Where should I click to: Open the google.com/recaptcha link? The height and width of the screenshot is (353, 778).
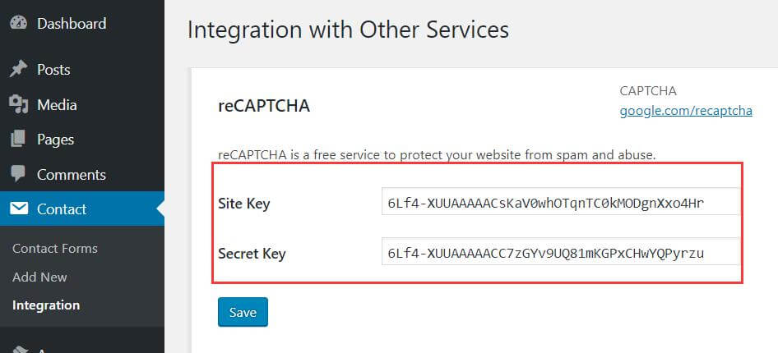click(x=686, y=110)
